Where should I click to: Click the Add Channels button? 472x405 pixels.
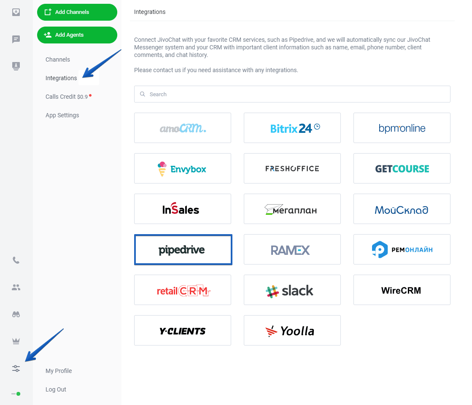(x=77, y=12)
